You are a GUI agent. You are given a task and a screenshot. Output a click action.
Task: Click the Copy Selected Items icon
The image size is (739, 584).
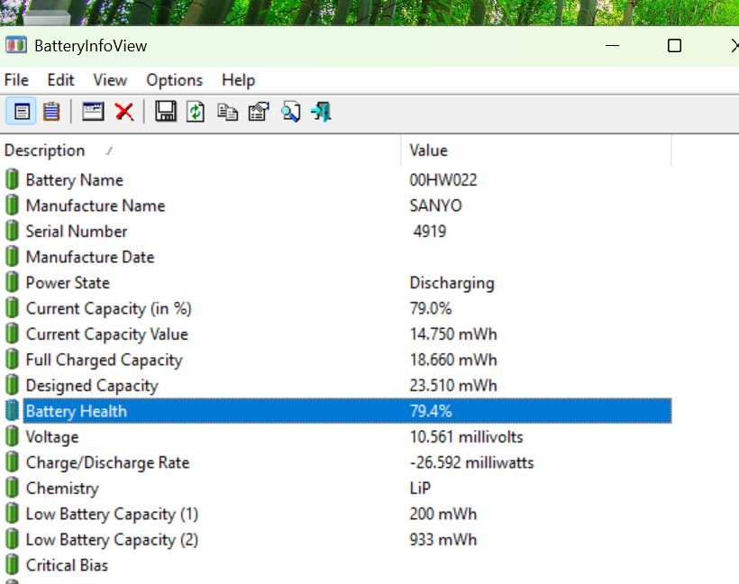pos(227,111)
